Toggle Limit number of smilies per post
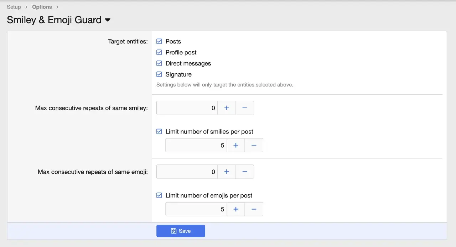 pos(159,132)
